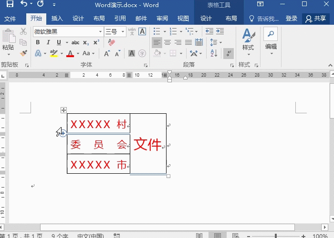Open the shading paint bucket
334x238 pixels.
pyautogui.click(x=157, y=53)
